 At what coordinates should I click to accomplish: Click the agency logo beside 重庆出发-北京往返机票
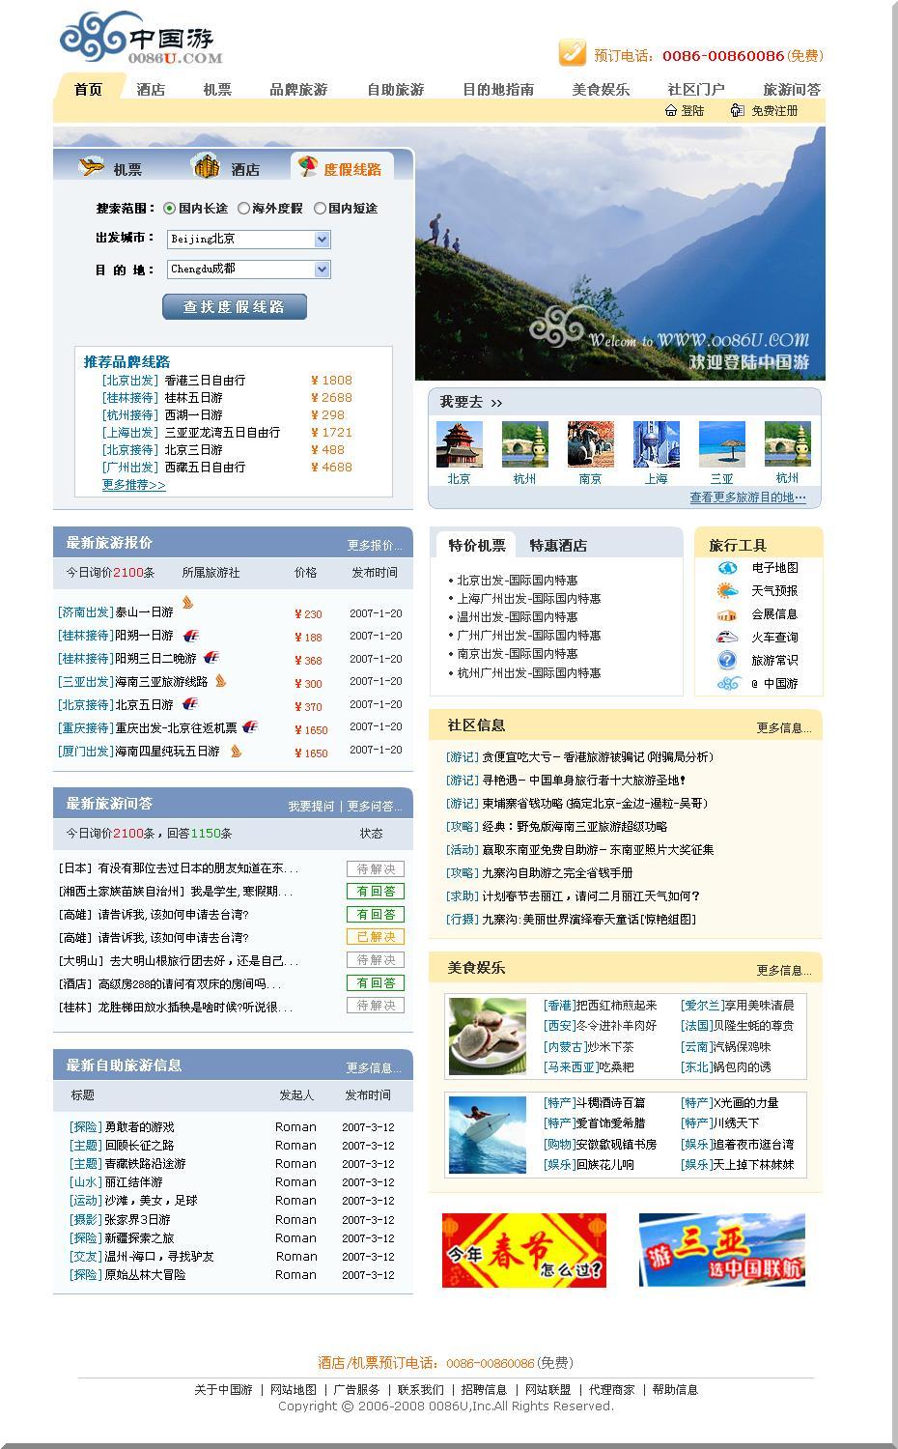coord(251,726)
